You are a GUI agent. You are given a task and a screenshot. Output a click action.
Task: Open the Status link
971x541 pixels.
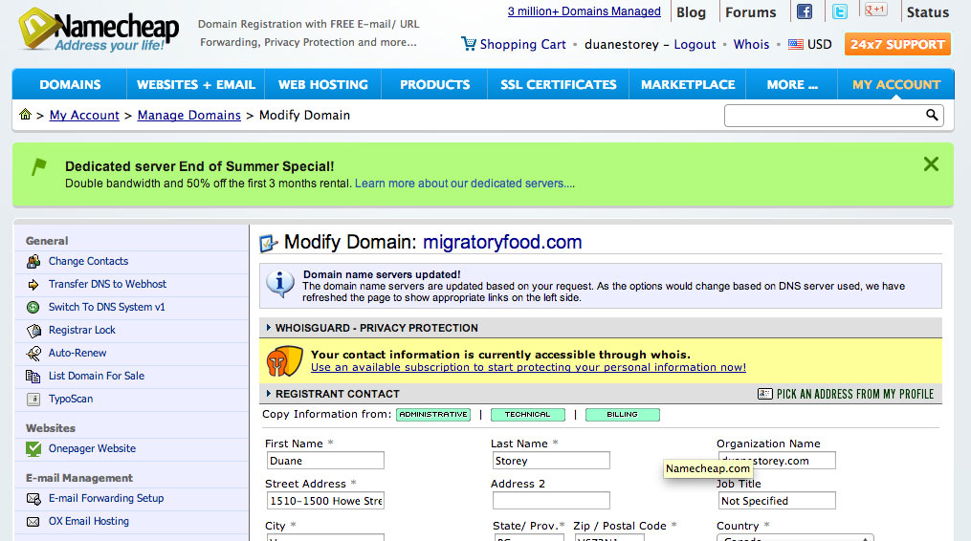pos(928,12)
